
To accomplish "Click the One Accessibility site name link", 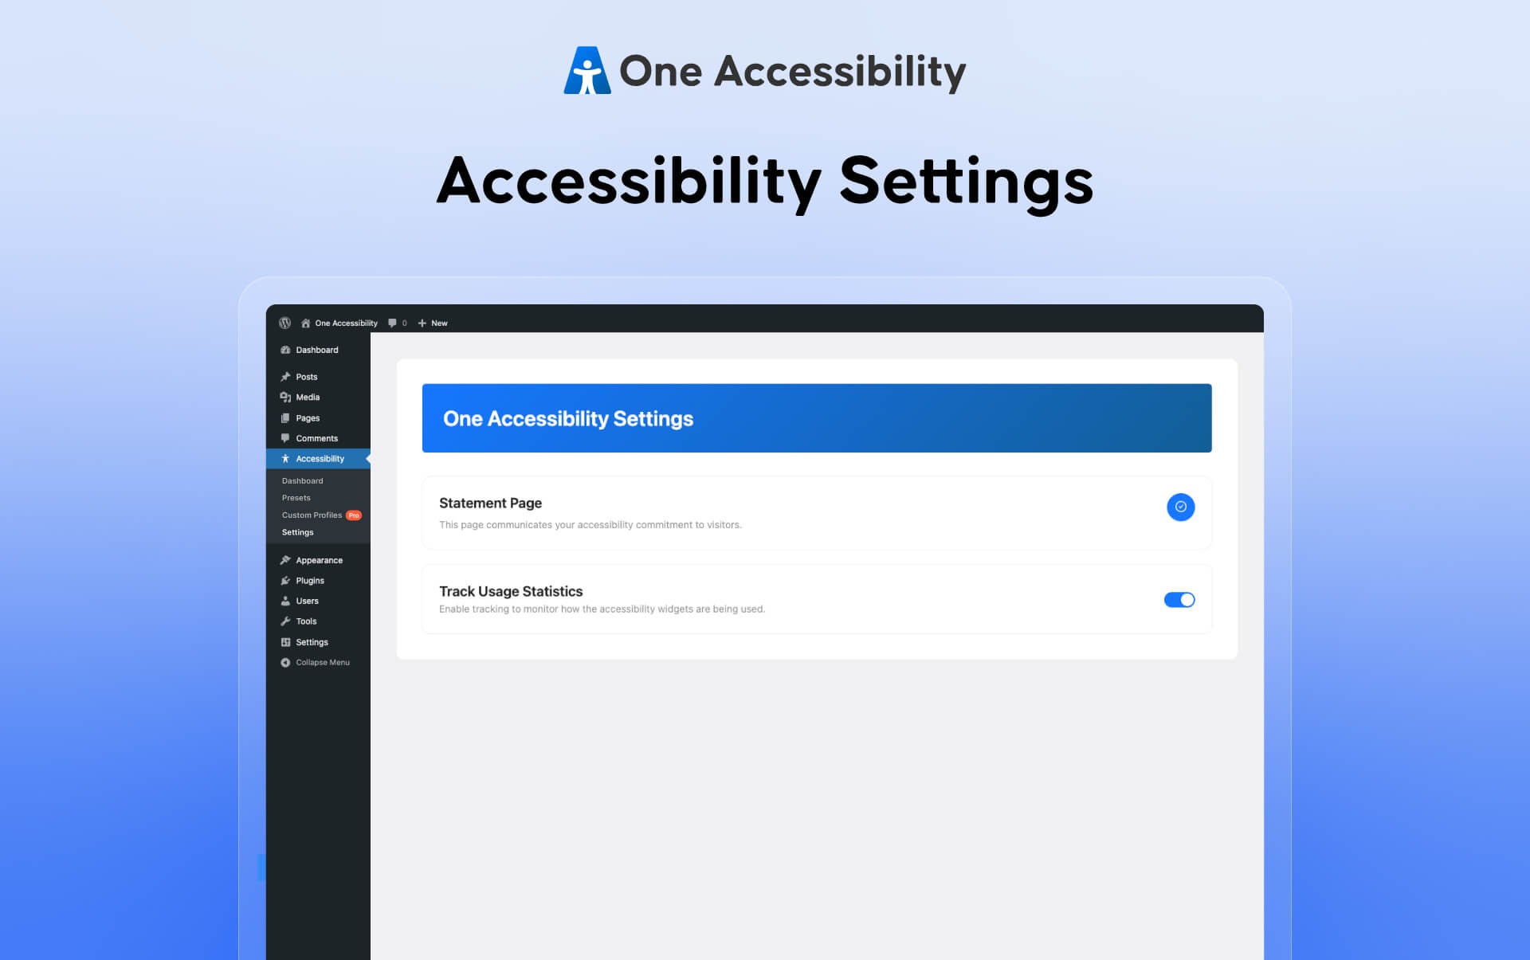I will pyautogui.click(x=346, y=323).
